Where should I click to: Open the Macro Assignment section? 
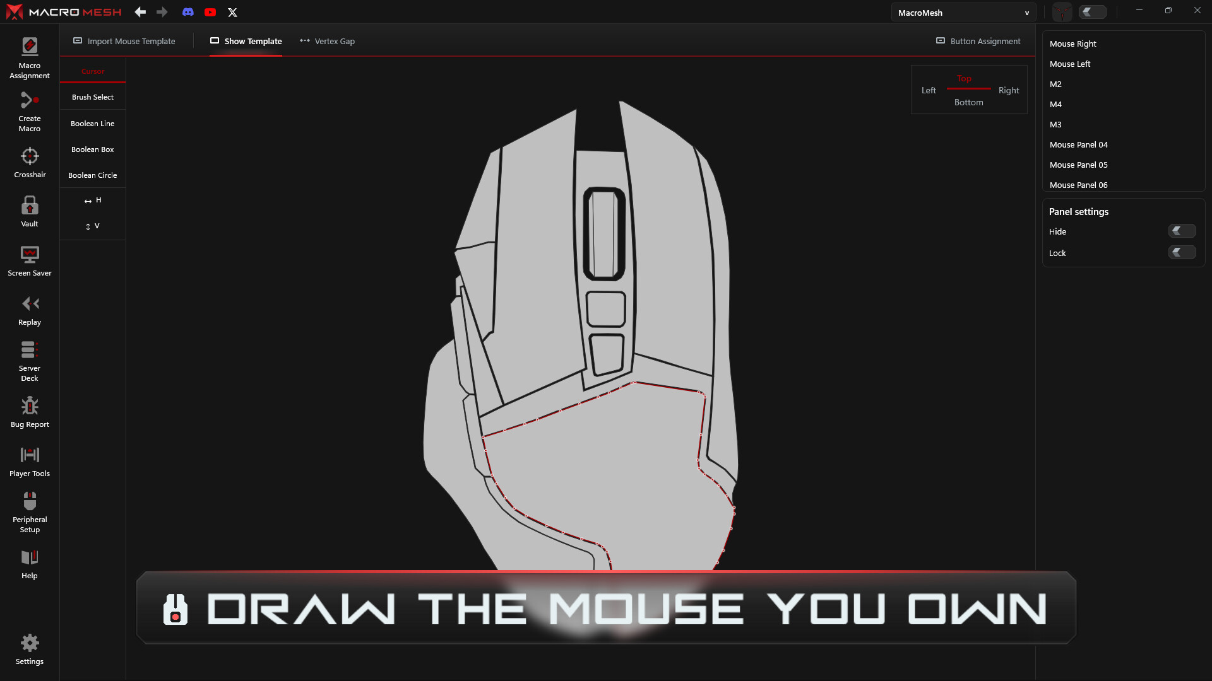pos(30,58)
